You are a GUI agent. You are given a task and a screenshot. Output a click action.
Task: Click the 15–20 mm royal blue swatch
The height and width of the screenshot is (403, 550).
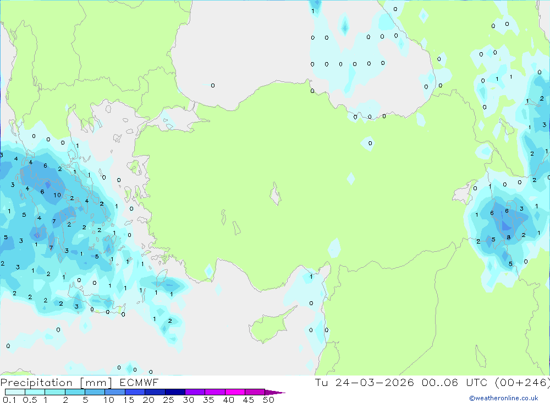pyautogui.click(x=135, y=392)
